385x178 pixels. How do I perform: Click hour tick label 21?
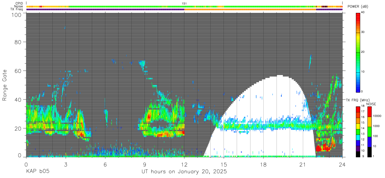click(303, 164)
